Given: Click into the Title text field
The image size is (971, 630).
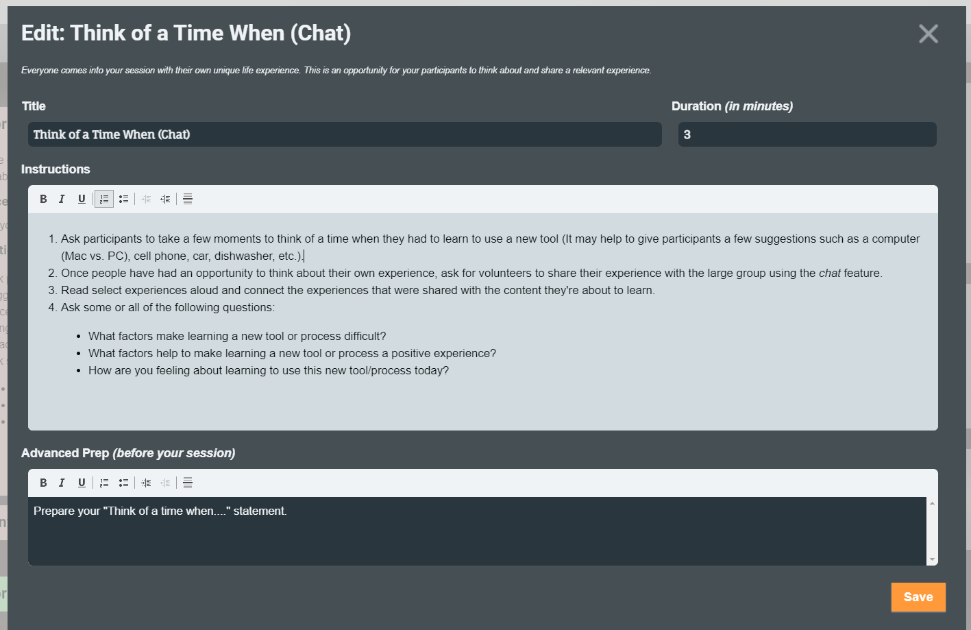Looking at the screenshot, I should (345, 134).
